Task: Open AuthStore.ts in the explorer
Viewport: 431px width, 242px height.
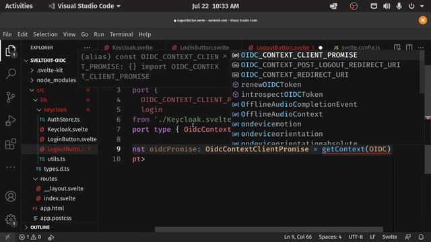Action: coord(63,120)
